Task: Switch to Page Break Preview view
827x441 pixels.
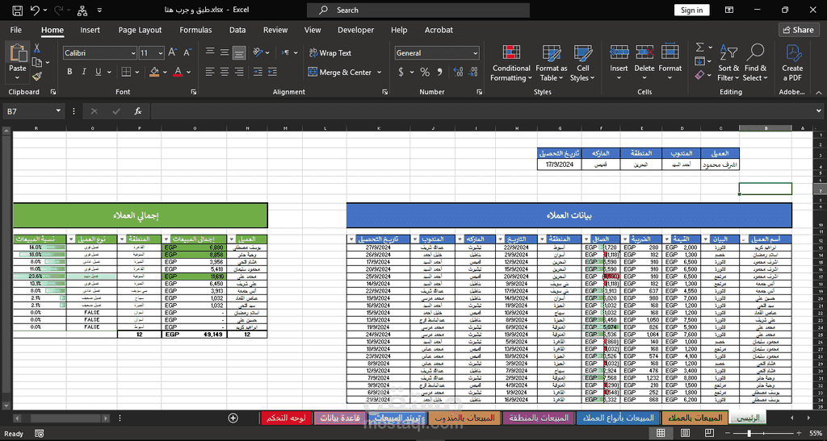Action: (709, 433)
